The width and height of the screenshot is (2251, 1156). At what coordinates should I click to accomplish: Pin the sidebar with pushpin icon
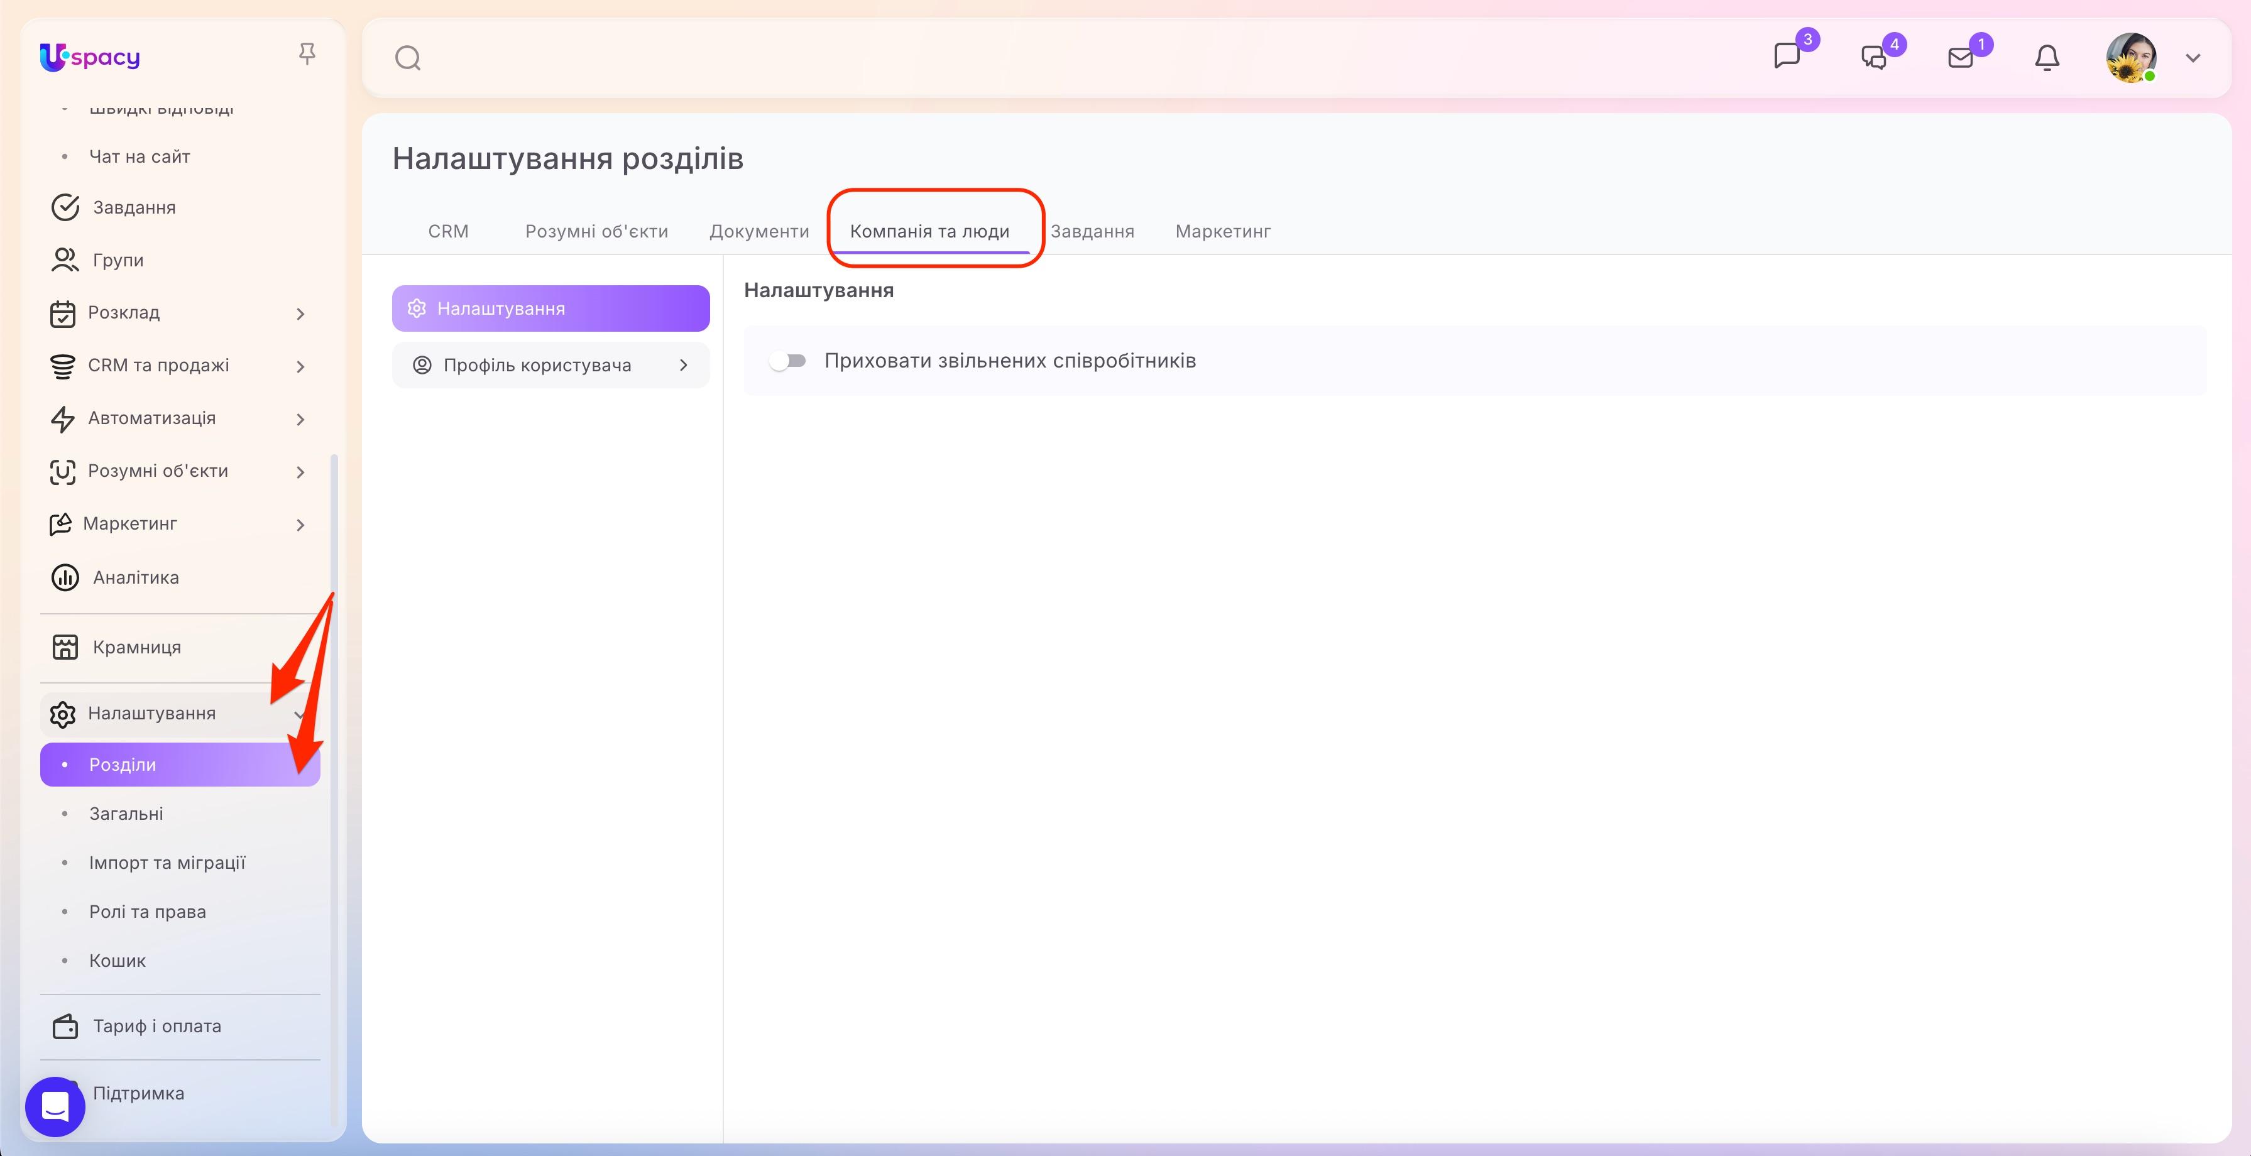[307, 54]
